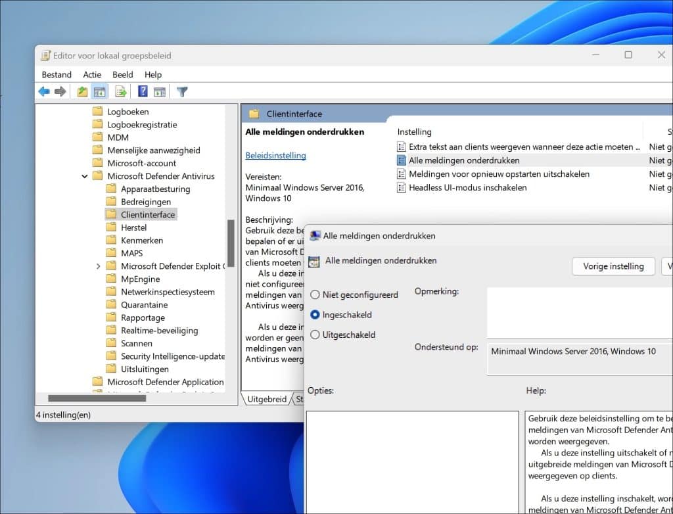Click the Microsoft Defender Antivirus folder icon
Viewport: 673px width, 514px height.
pos(98,175)
